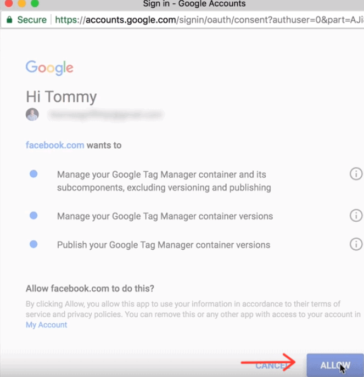
Task: Click bullet beside Publish container versions
Action: (x=33, y=244)
